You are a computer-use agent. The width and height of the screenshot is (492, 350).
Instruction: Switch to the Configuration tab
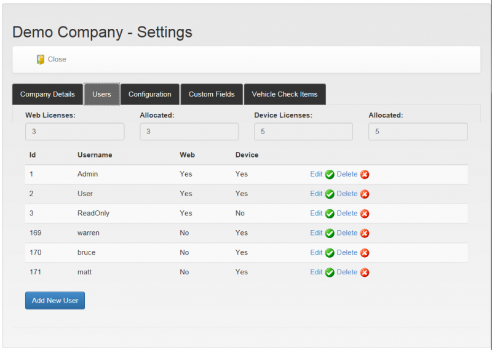tap(149, 94)
